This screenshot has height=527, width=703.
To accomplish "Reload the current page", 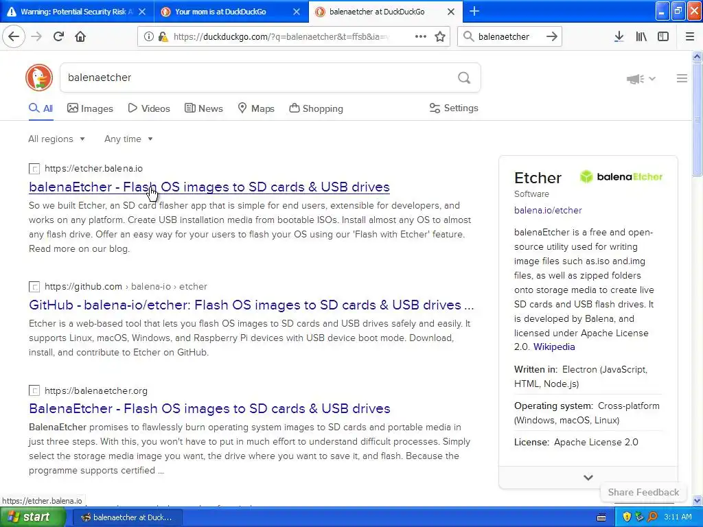I will click(x=58, y=36).
